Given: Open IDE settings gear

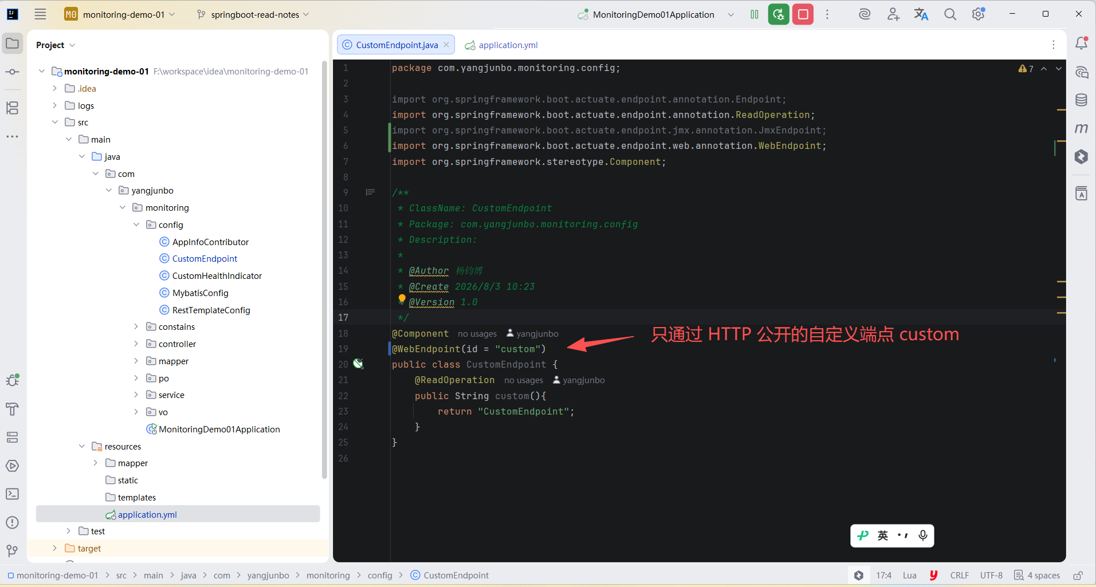Looking at the screenshot, I should 979,14.
